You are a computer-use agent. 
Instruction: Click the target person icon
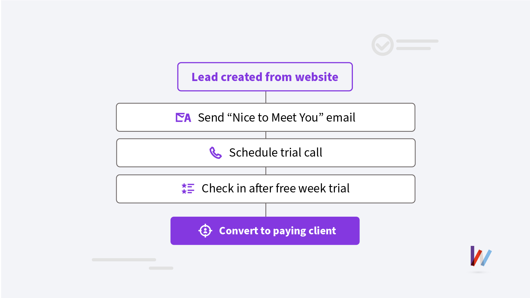[205, 231]
